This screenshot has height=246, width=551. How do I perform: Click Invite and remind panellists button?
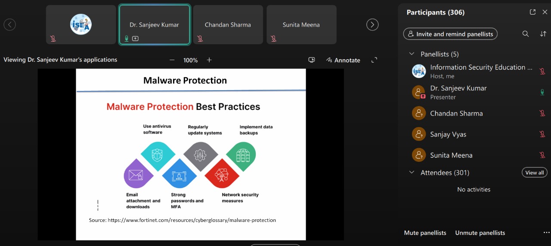pos(450,34)
